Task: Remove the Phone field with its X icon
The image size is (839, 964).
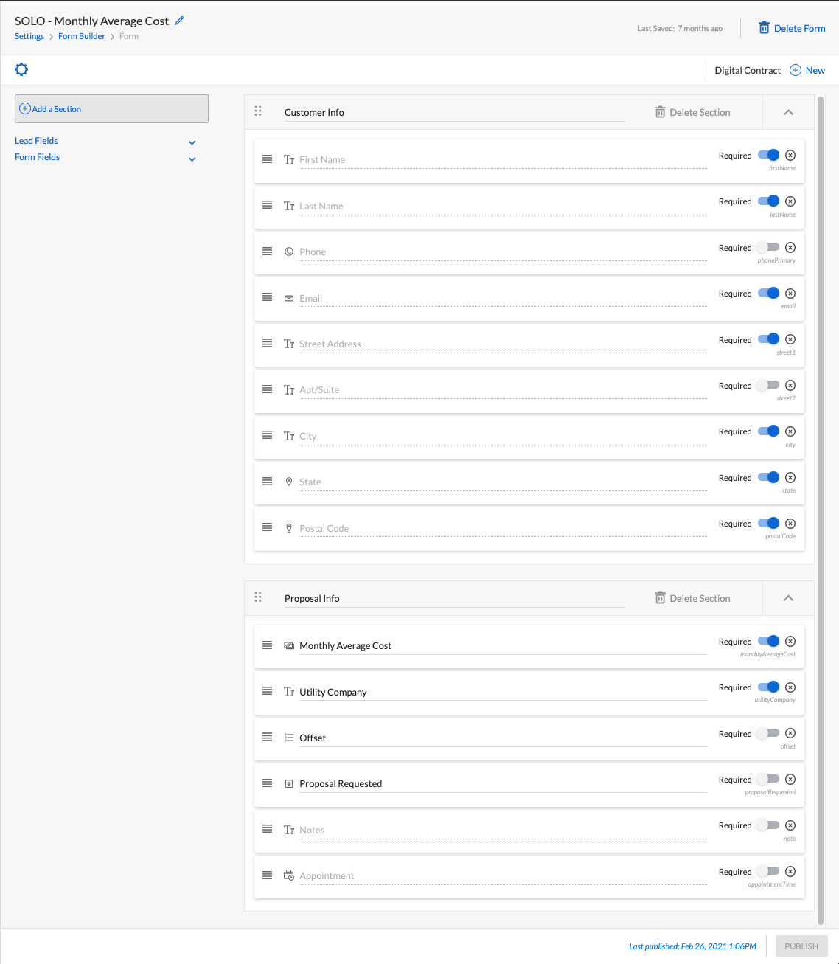Action: [790, 248]
